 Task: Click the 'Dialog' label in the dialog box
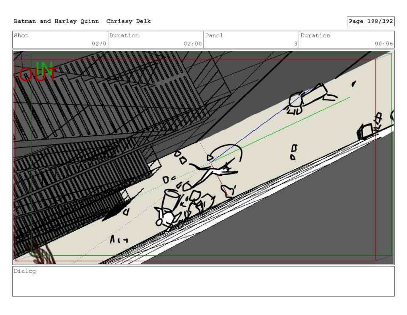coord(25,271)
